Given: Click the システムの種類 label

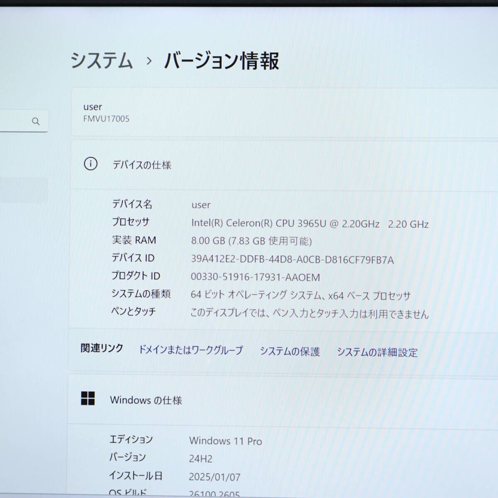Looking at the screenshot, I should click(141, 293).
